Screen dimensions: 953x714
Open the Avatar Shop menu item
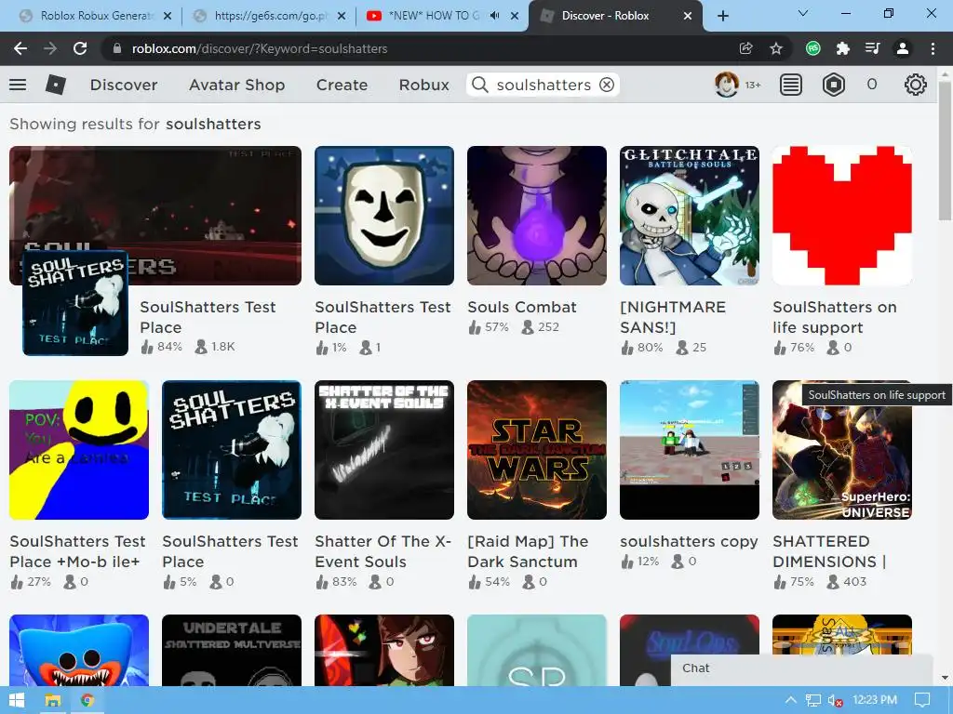click(x=237, y=85)
